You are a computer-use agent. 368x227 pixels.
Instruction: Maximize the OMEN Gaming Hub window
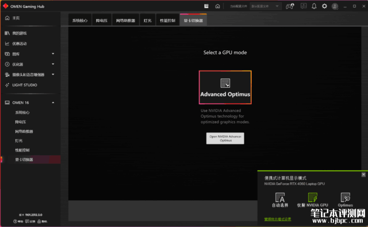pyautogui.click(x=354, y=6)
